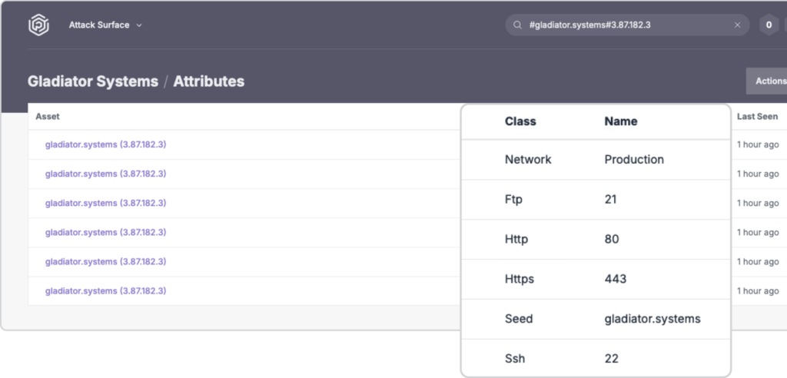This screenshot has height=378, width=787.
Task: Select port value 21
Action: coord(610,199)
